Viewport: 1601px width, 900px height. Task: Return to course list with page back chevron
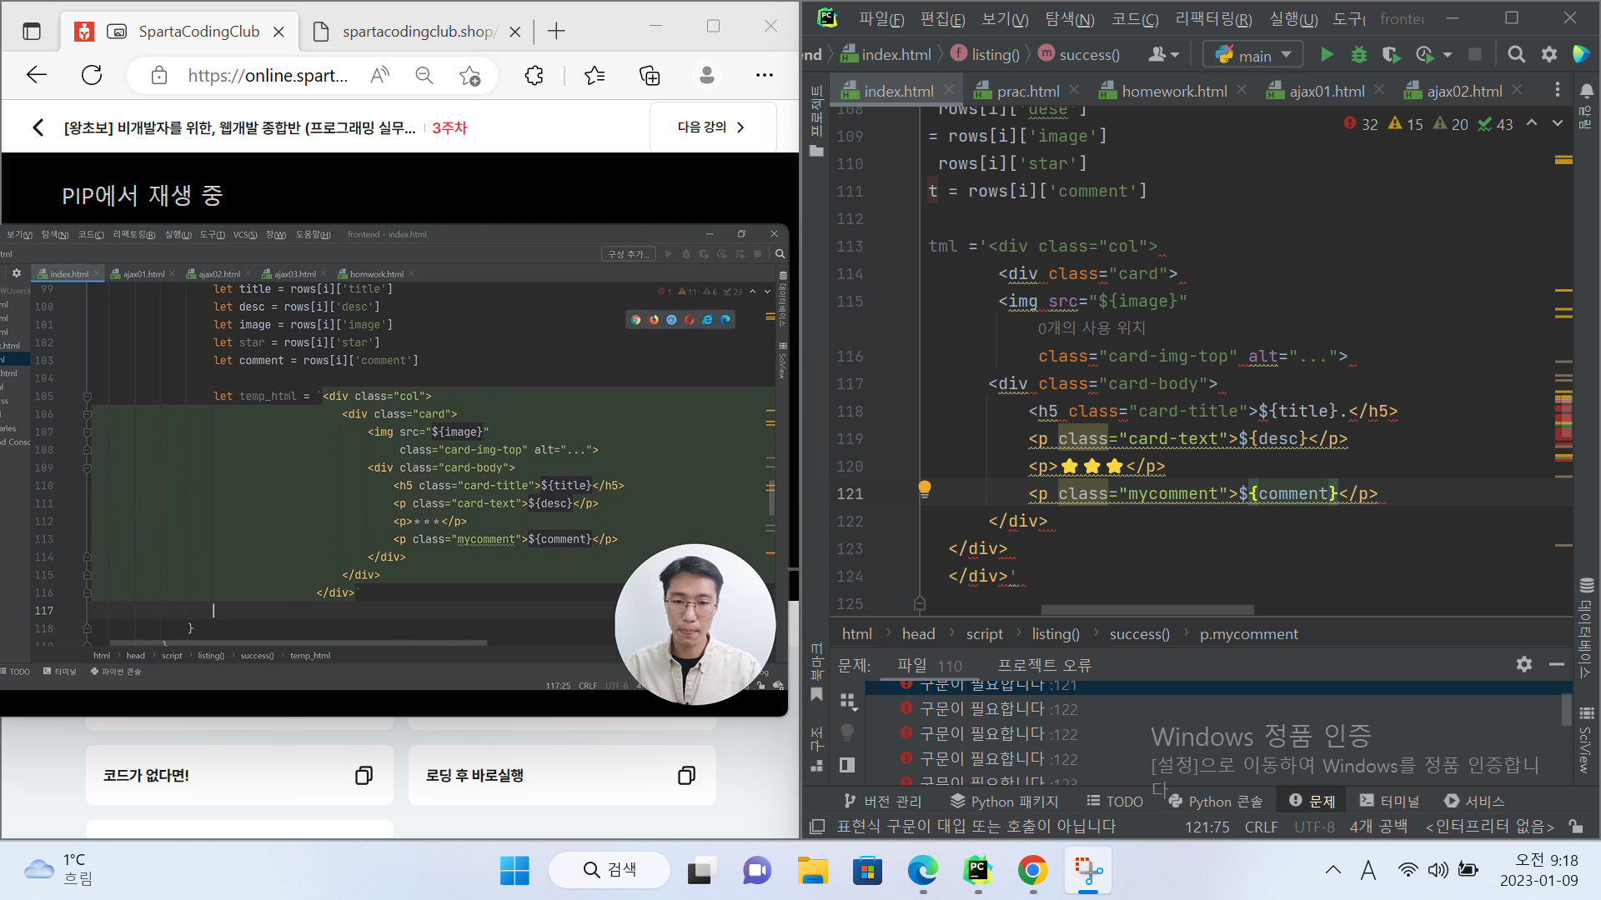coord(38,127)
